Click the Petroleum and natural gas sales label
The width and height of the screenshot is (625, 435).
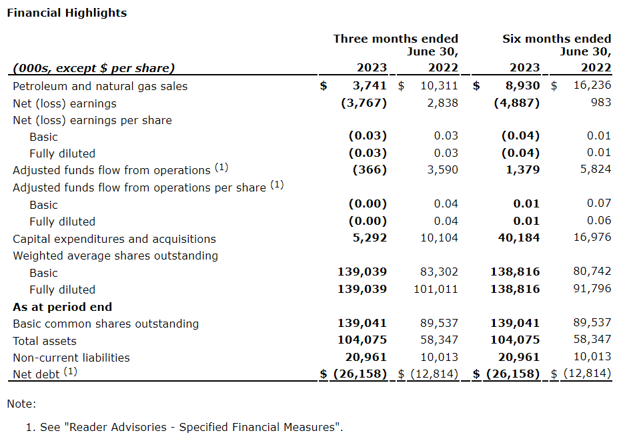click(x=100, y=86)
